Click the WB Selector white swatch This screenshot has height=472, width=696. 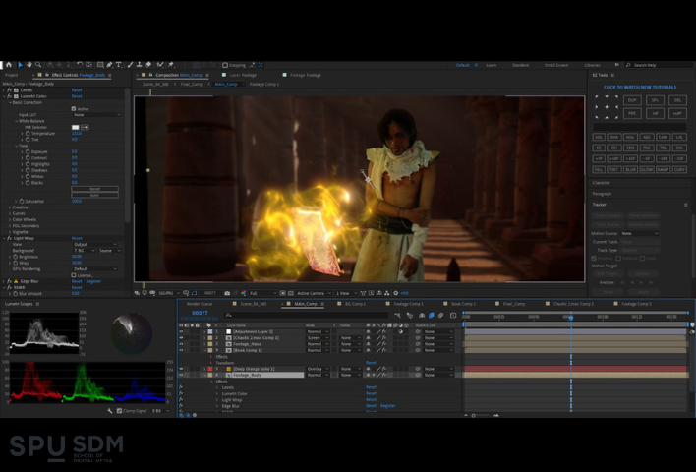click(76, 127)
